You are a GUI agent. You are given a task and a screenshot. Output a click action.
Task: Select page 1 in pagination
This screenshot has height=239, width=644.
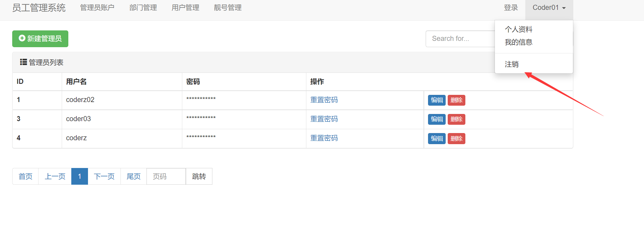(80, 176)
